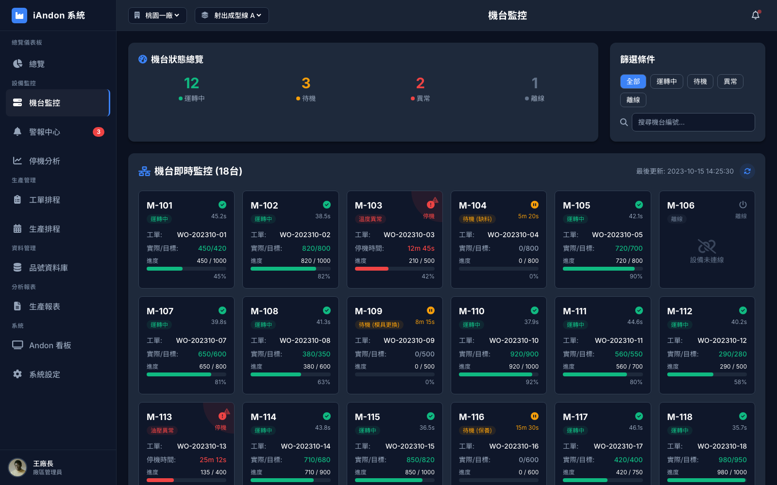Refresh the machine monitoring data
This screenshot has height=485, width=777.
(747, 171)
